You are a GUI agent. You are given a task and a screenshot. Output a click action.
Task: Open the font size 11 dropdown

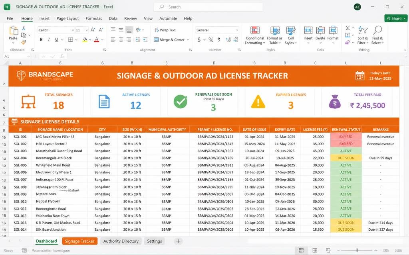87,30
